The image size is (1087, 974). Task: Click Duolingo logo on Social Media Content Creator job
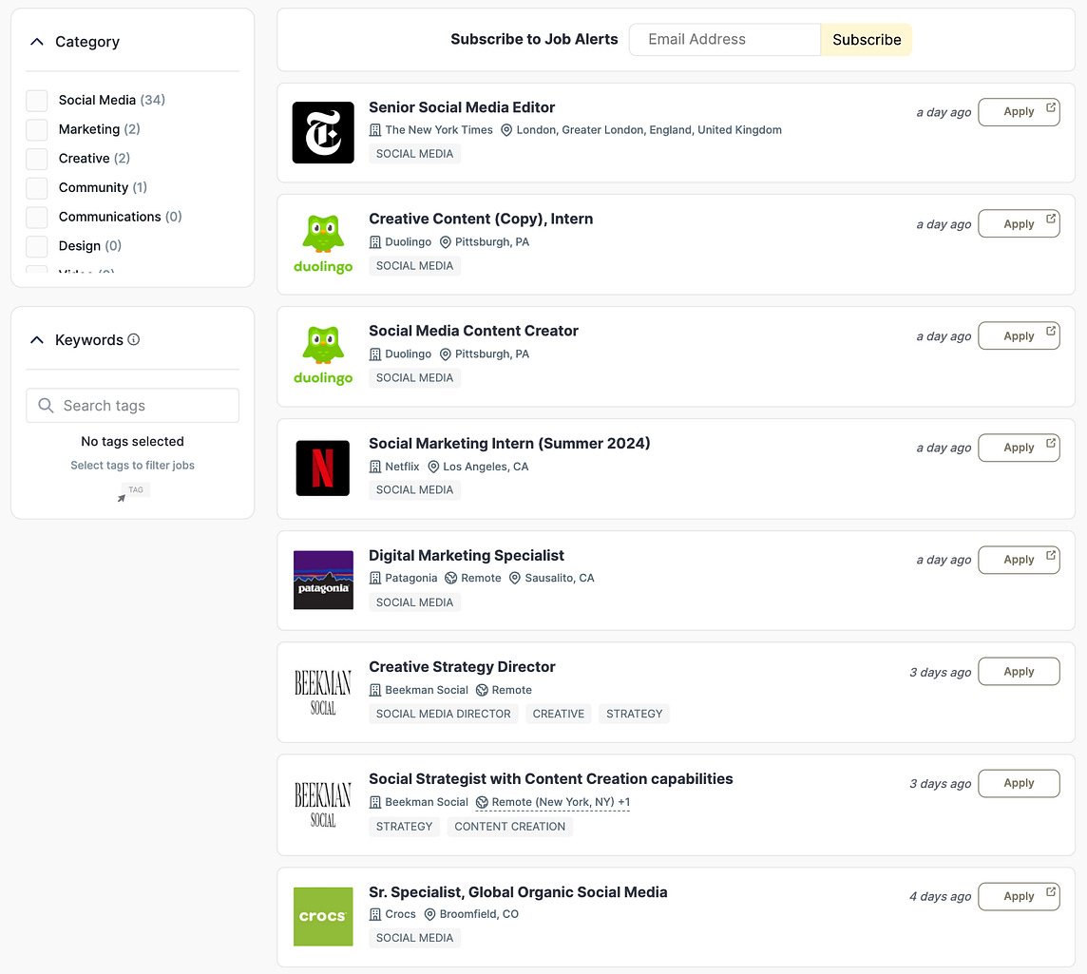click(x=323, y=355)
